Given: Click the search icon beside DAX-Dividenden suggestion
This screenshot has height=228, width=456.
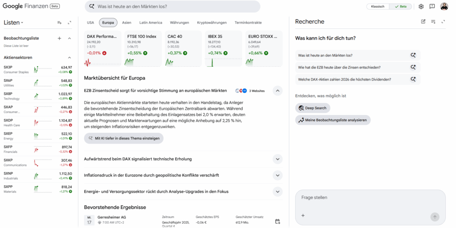Looking at the screenshot, I should 413,79.
